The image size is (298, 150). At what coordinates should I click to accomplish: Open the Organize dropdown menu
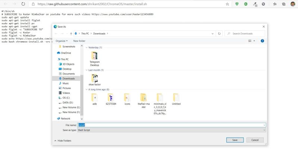coord(62,41)
